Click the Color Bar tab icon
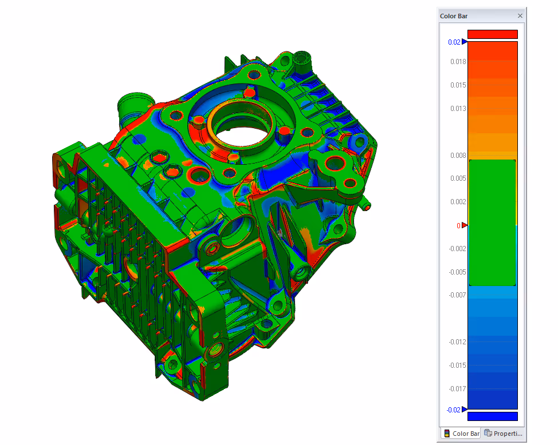 tap(447, 433)
